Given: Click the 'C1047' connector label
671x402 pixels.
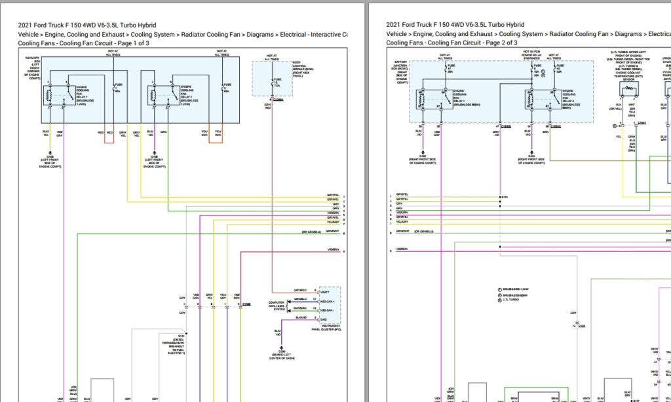Looking at the screenshot, I should point(642,122).
